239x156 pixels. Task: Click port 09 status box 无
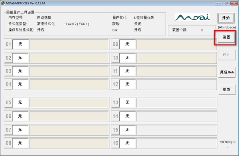tap(127, 44)
